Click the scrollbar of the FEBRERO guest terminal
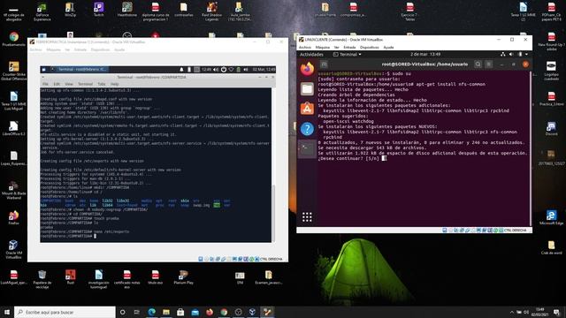This screenshot has height=318, width=566. pyautogui.click(x=273, y=213)
